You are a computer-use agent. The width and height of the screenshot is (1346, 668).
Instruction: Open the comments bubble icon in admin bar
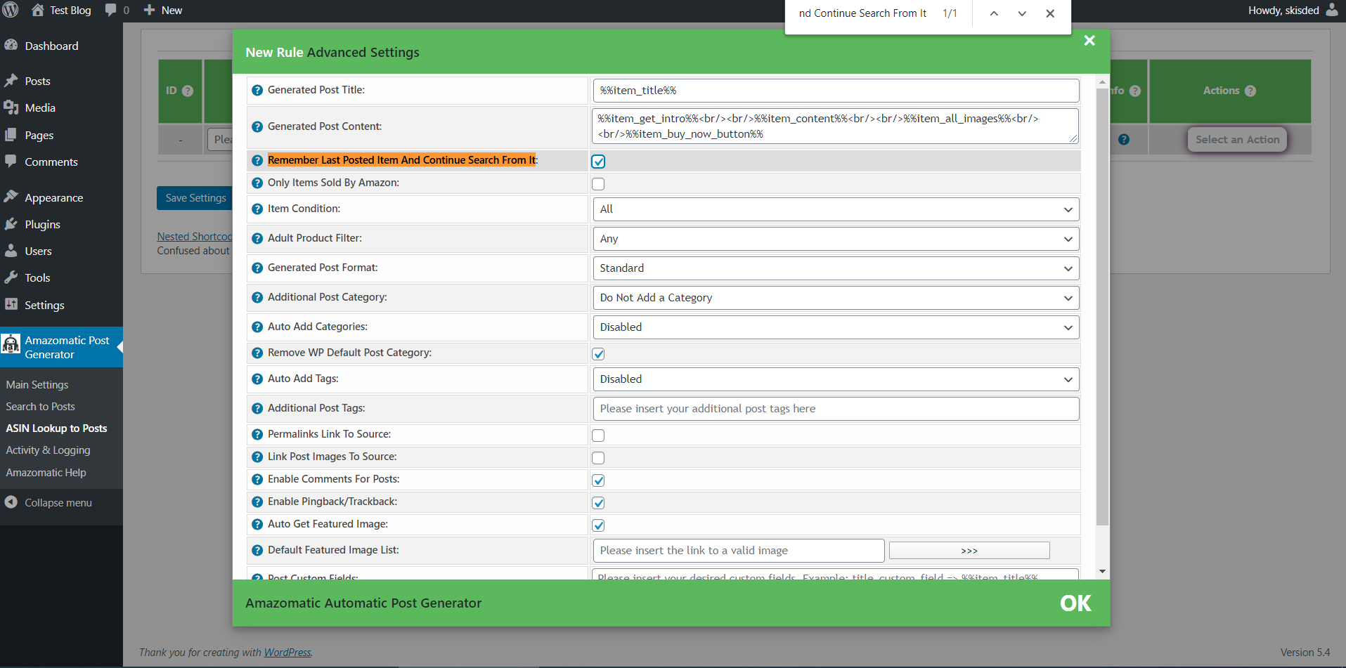[110, 10]
